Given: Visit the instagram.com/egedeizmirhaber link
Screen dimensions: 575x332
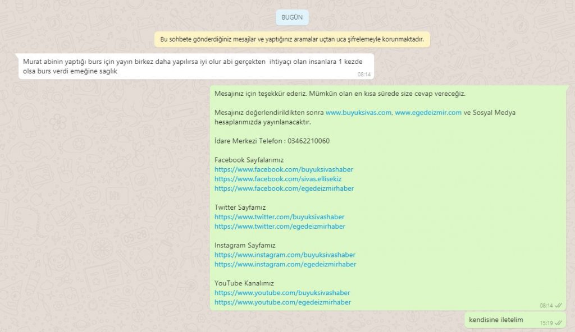Looking at the screenshot, I should [x=285, y=264].
